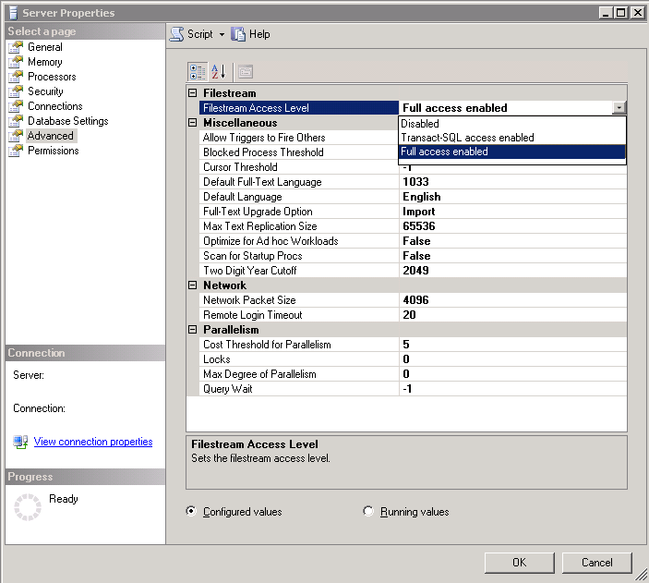Screen dimensions: 649x583
Task: Choose Full access enabled list option
Action: point(512,152)
